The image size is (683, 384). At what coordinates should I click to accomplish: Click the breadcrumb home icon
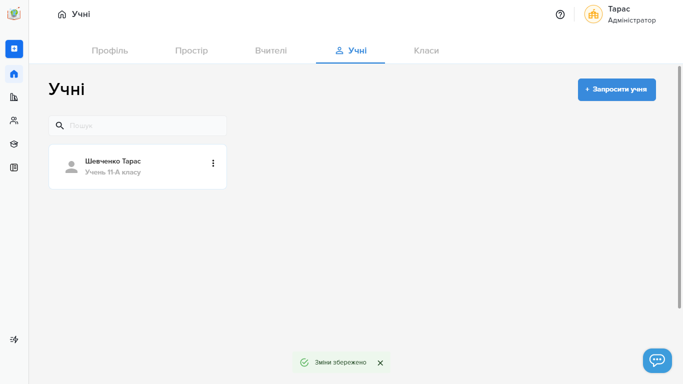[62, 14]
